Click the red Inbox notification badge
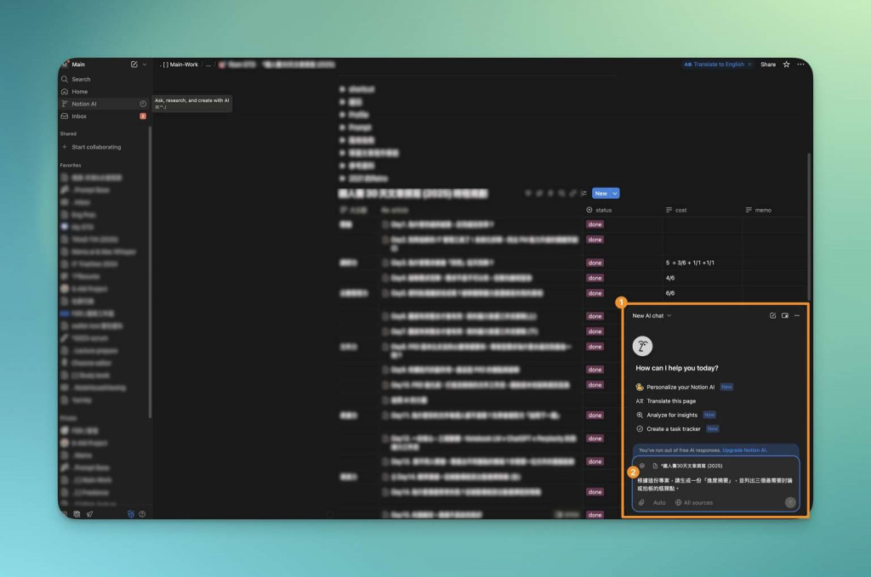The image size is (871, 577). coord(143,116)
